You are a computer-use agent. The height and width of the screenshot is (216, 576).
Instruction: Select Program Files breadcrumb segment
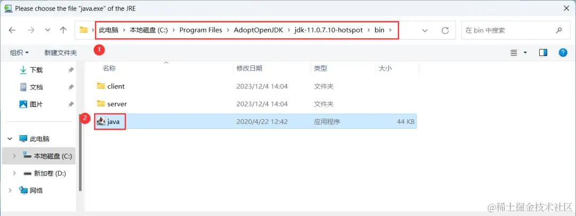pos(201,30)
